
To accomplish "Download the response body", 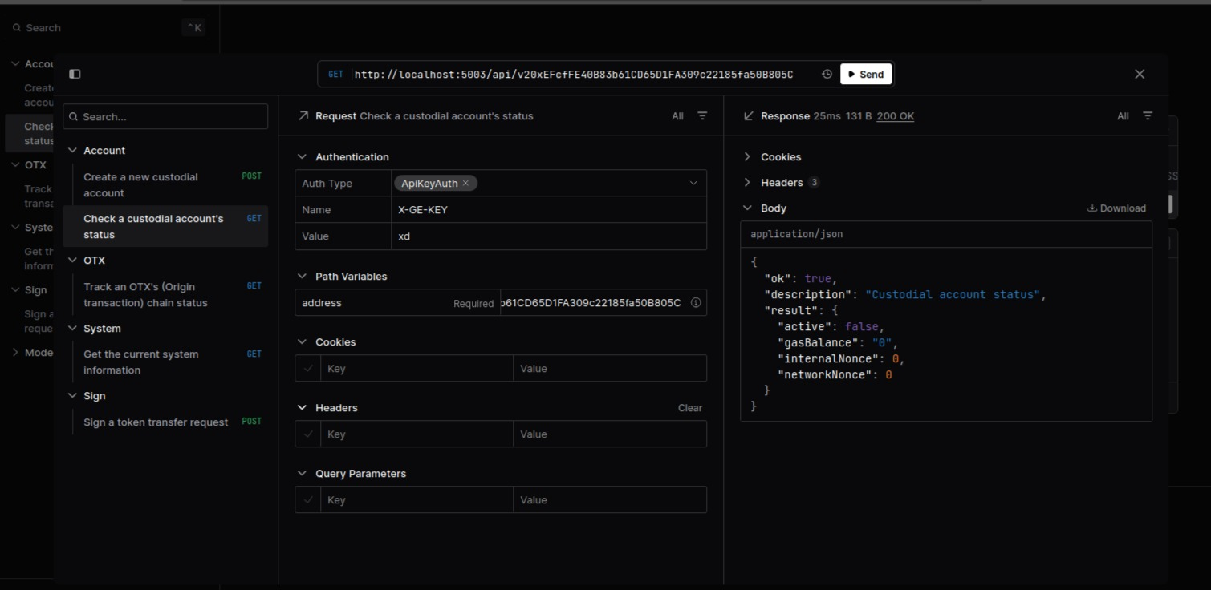I will 1116,208.
